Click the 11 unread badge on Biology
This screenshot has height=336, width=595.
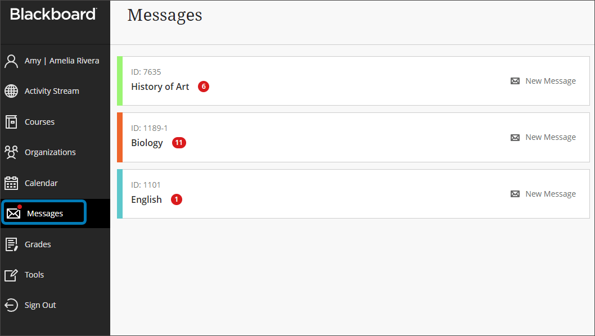pyautogui.click(x=179, y=142)
